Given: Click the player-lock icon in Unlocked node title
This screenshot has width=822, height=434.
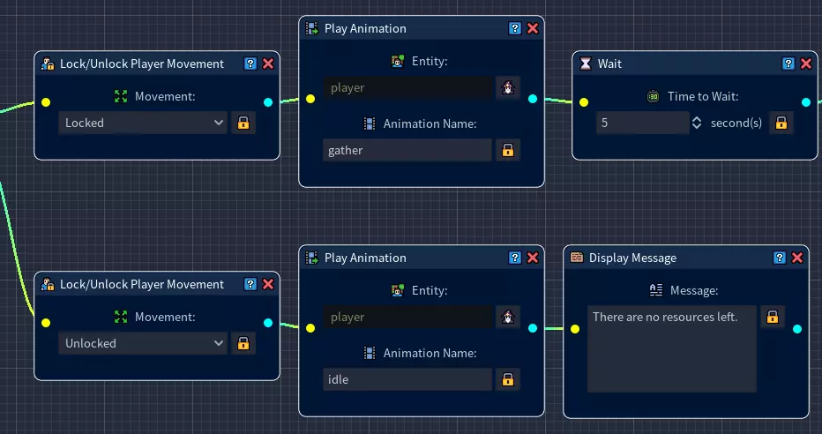Looking at the screenshot, I should pos(48,285).
